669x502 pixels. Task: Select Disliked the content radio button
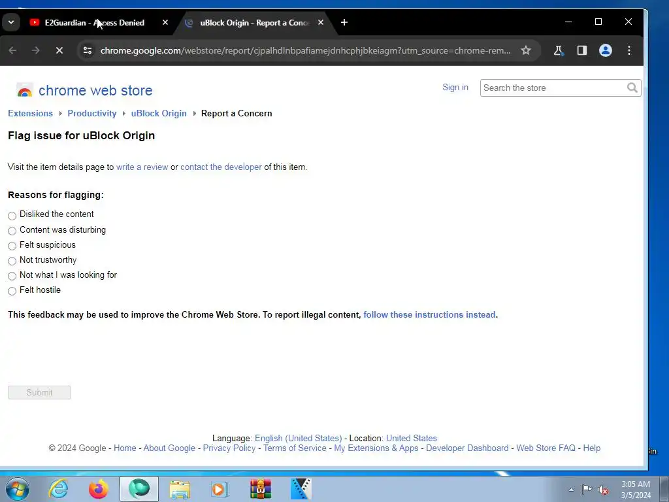(12, 216)
